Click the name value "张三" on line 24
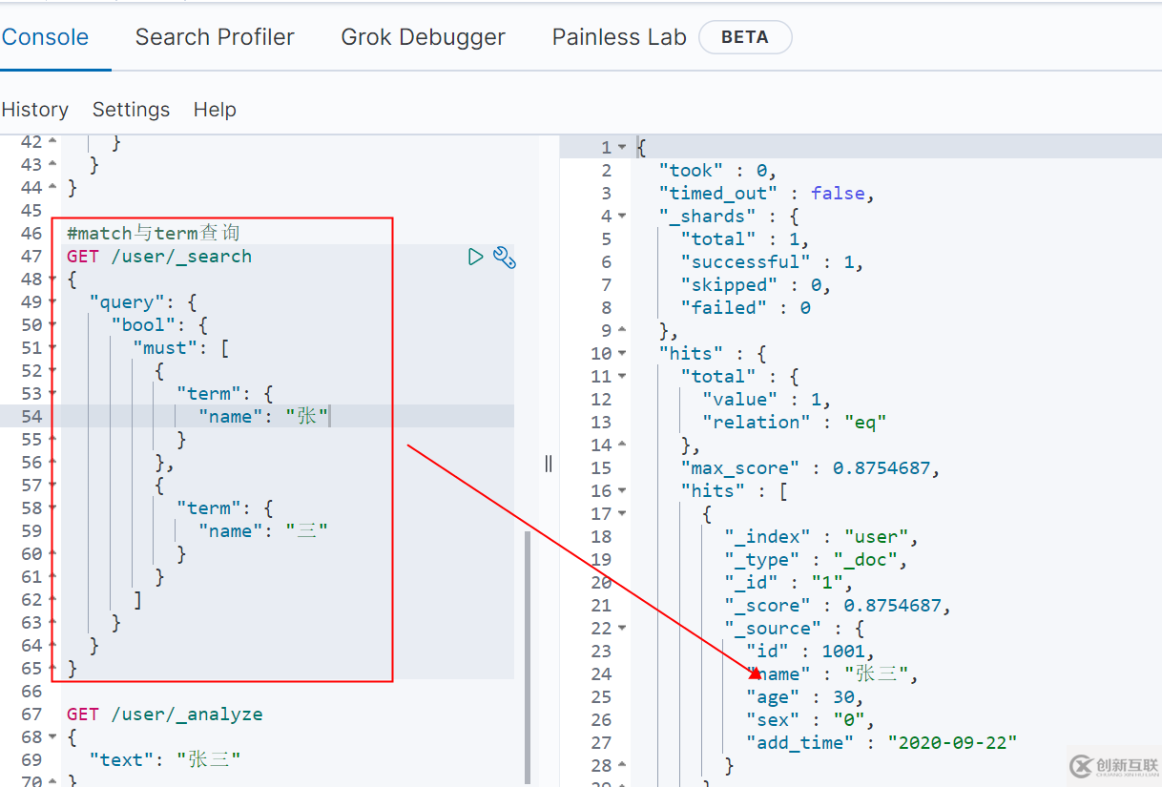The height and width of the screenshot is (787, 1162). (877, 674)
